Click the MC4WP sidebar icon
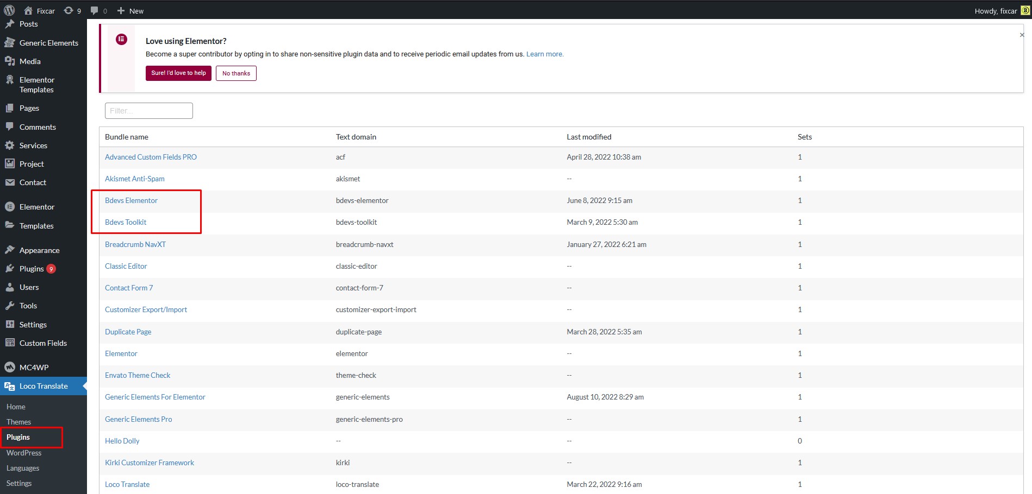This screenshot has height=494, width=1032. point(10,367)
